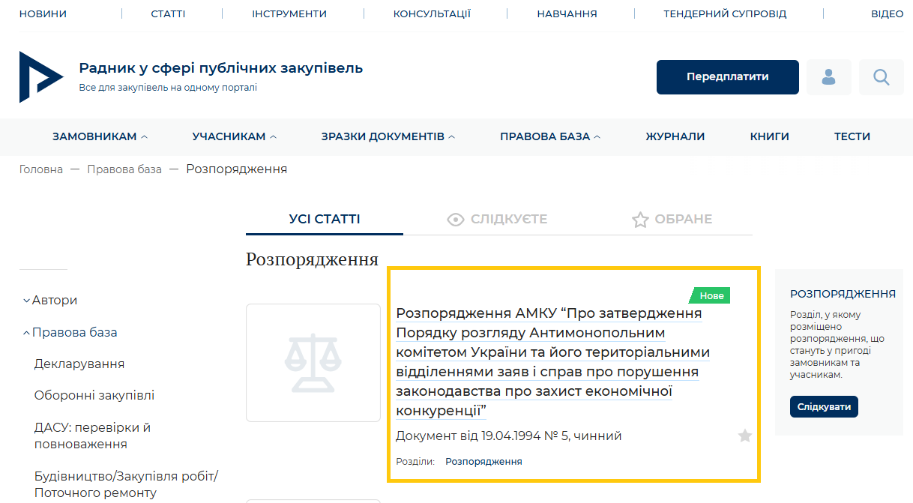The height and width of the screenshot is (503, 913).
Task: Open ДАСУ: перевірки й повноваження sidebar link
Action: 93,436
